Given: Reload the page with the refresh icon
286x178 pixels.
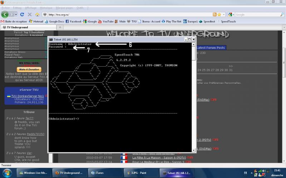Looking at the screenshot, I should (x=22, y=14).
